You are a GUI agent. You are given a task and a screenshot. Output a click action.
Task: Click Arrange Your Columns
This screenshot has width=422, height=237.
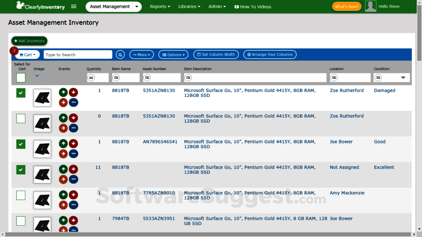click(270, 54)
